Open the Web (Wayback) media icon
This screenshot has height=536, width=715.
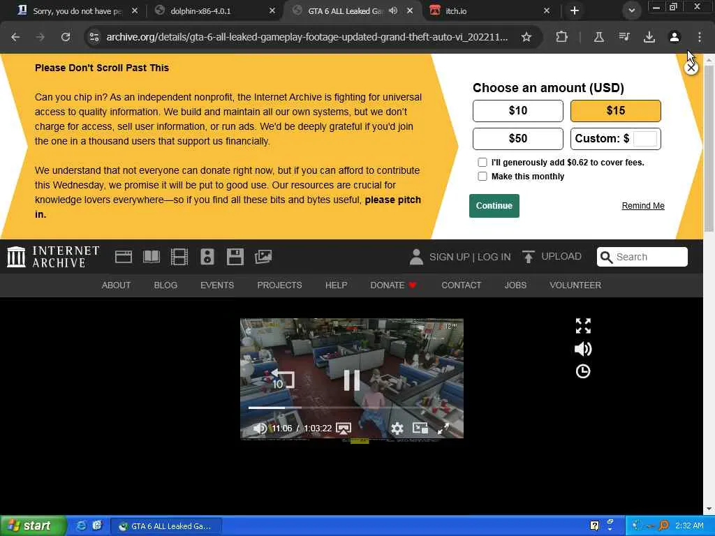point(124,257)
